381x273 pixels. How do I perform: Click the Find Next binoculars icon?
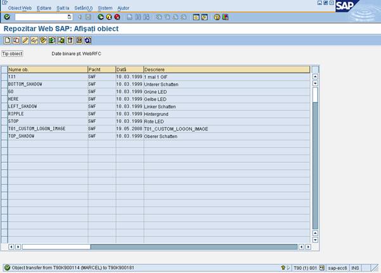[x=146, y=17]
